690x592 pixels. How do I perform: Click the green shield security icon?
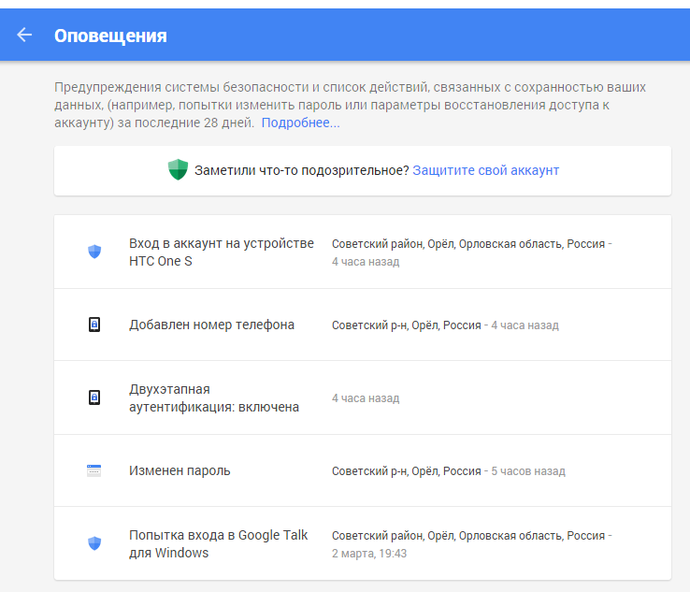(178, 170)
